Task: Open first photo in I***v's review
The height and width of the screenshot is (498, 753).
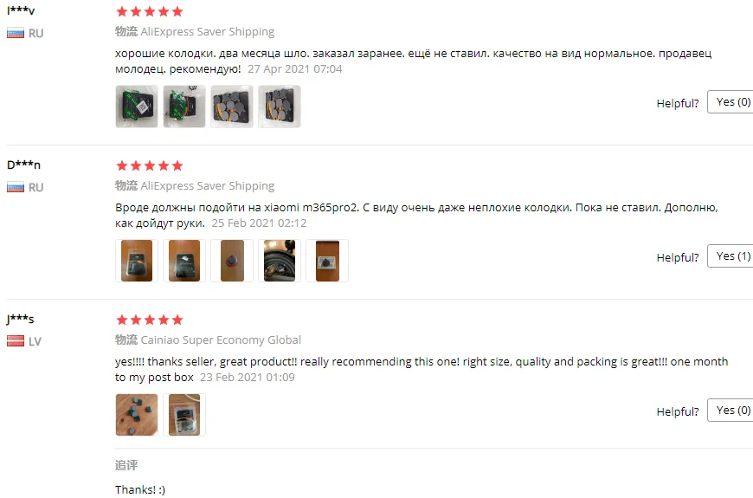Action: pos(137,107)
